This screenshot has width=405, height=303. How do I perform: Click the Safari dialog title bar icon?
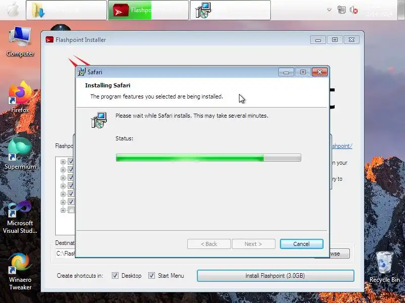82,72
